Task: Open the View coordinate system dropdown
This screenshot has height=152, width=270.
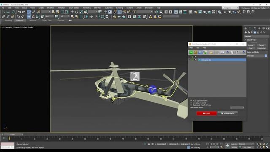Action: tap(50, 16)
